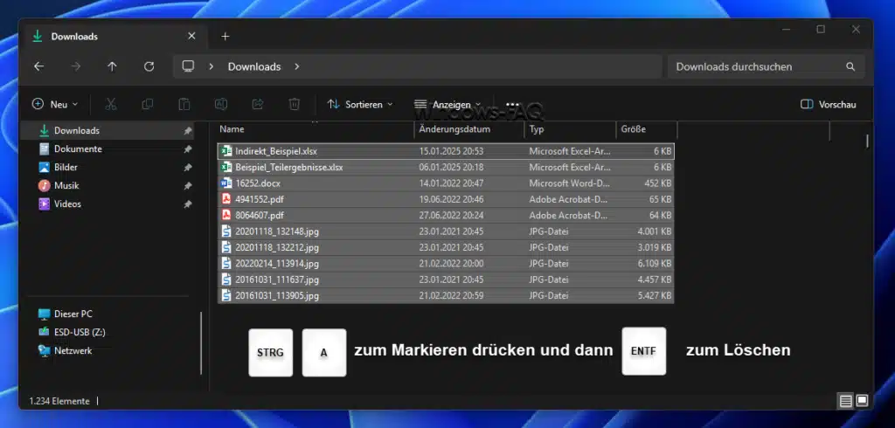
Task: Unpin Downloads using its pin icon
Action: 187,131
